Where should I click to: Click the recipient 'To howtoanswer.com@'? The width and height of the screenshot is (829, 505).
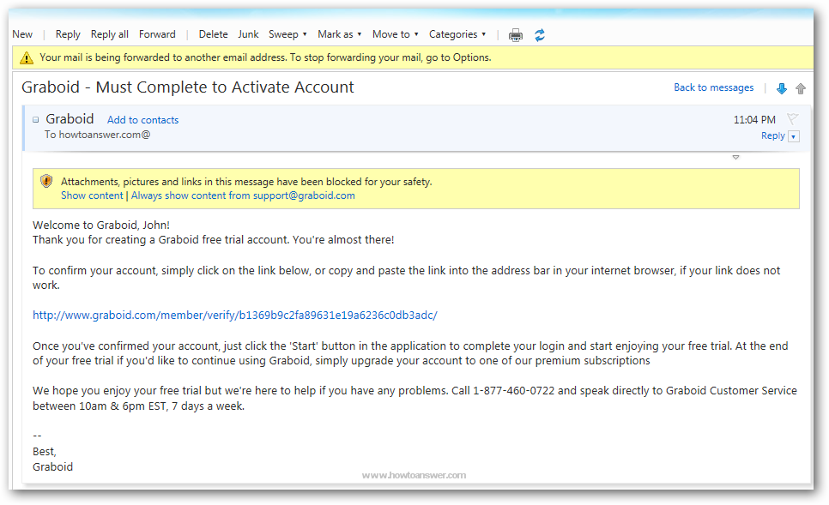[97, 135]
